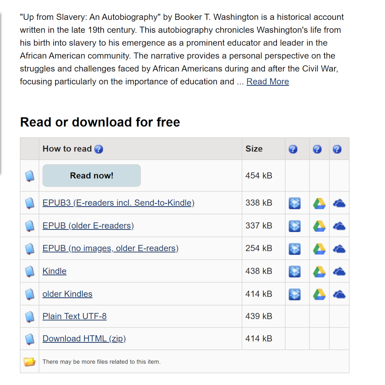This screenshot has width=385, height=385.
Task: Click book icon beside Plain Text UTF-8
Action: 30,317
